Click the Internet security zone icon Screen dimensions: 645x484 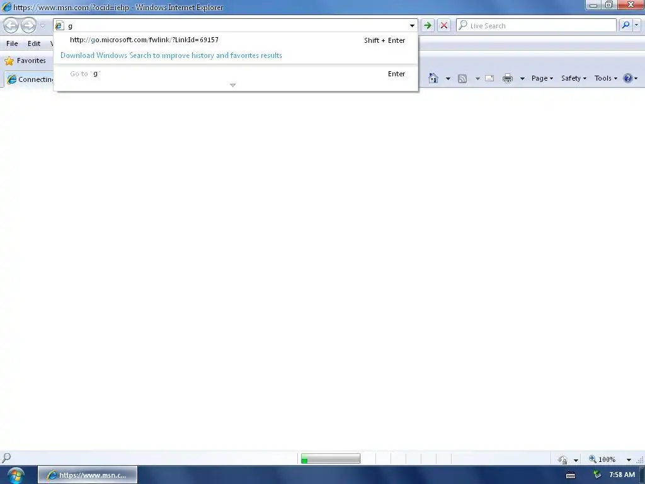click(x=562, y=459)
